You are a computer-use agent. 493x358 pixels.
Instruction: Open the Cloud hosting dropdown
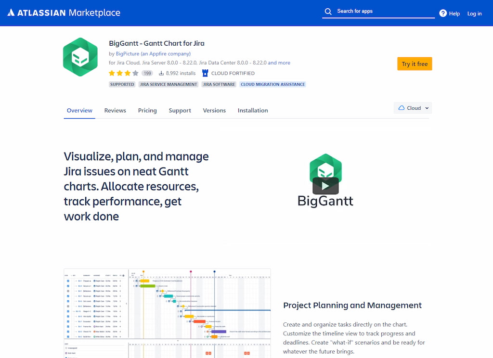point(413,108)
